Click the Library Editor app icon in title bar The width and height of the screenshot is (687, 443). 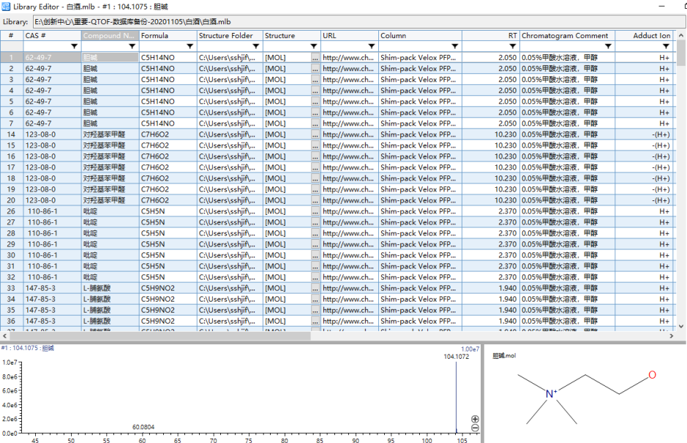(7, 6)
